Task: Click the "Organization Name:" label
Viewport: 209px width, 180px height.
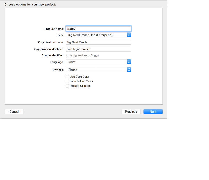Action: (51, 42)
